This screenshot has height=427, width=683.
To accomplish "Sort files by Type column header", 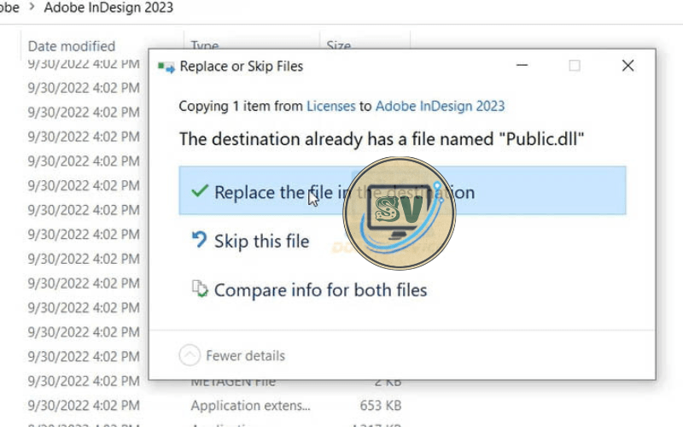I will pyautogui.click(x=205, y=46).
